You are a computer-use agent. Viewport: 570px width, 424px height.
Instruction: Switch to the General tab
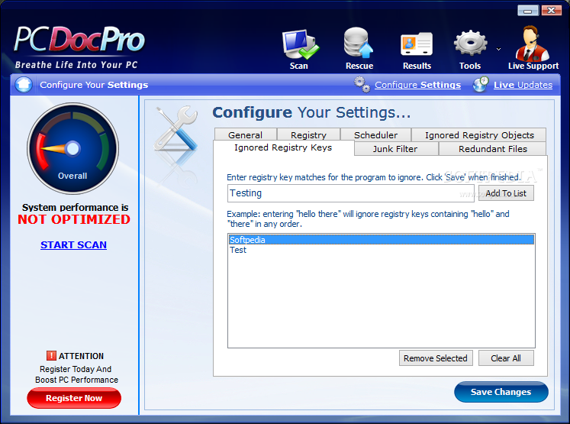point(246,134)
